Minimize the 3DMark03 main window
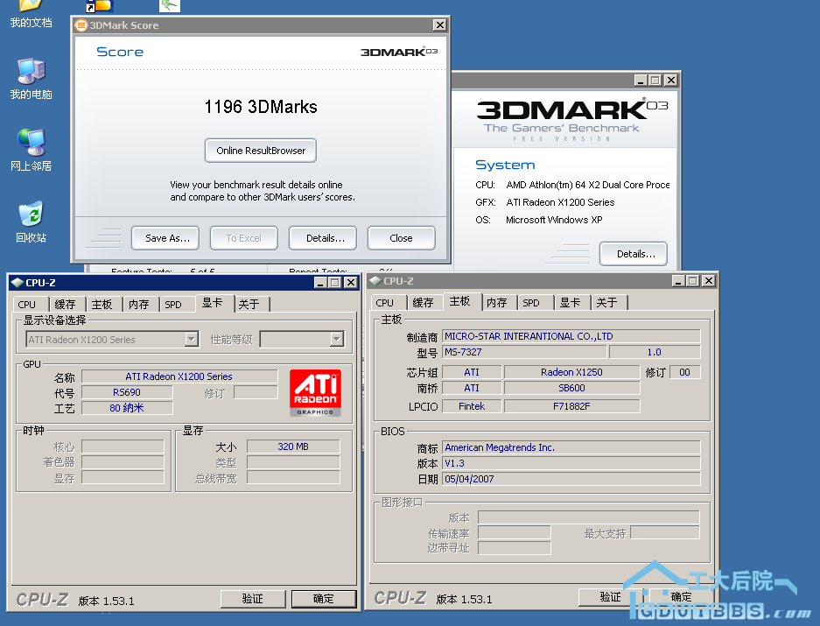The image size is (820, 626). tap(641, 80)
